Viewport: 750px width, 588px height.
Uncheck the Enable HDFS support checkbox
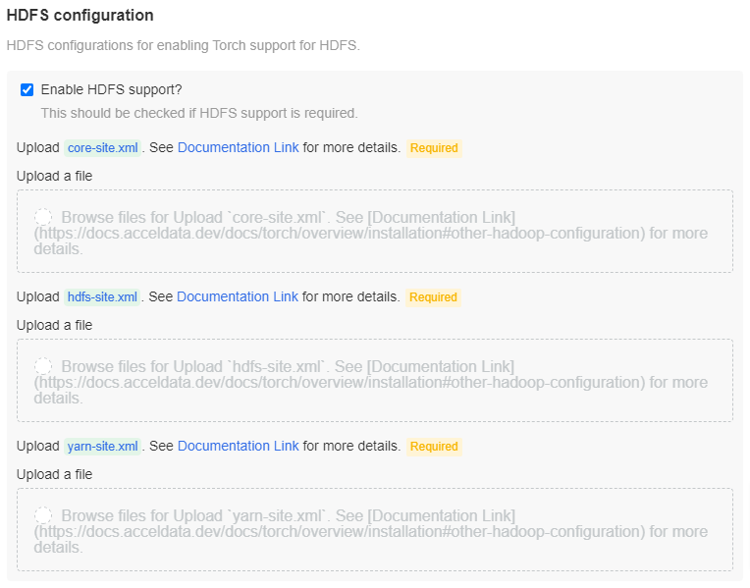[27, 90]
